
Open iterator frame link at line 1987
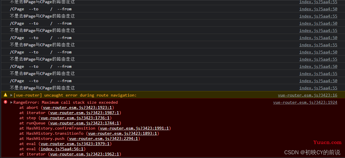pyautogui.click(x=85, y=113)
